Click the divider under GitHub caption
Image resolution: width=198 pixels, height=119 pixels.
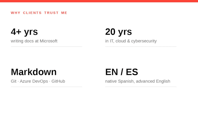point(47,87)
